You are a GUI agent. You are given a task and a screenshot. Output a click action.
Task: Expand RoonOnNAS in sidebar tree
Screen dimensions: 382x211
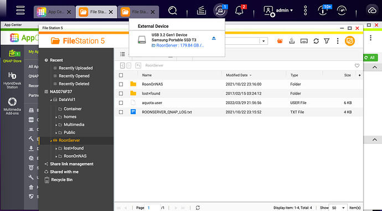click(x=56, y=156)
